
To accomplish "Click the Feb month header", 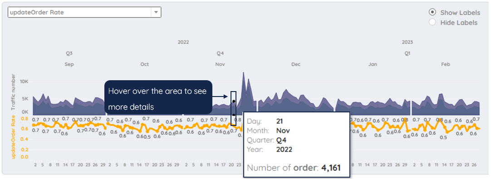I will [446, 64].
